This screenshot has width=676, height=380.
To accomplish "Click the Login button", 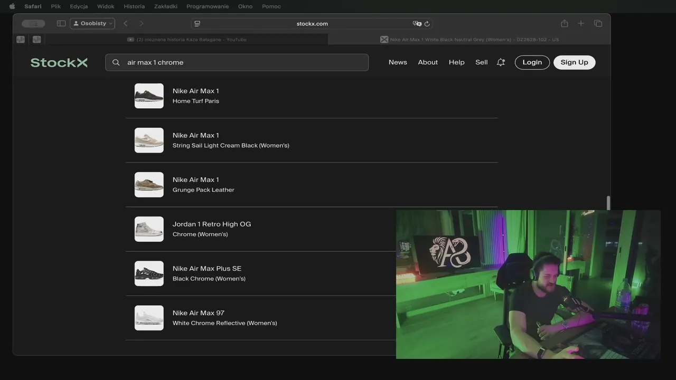I will coord(532,62).
